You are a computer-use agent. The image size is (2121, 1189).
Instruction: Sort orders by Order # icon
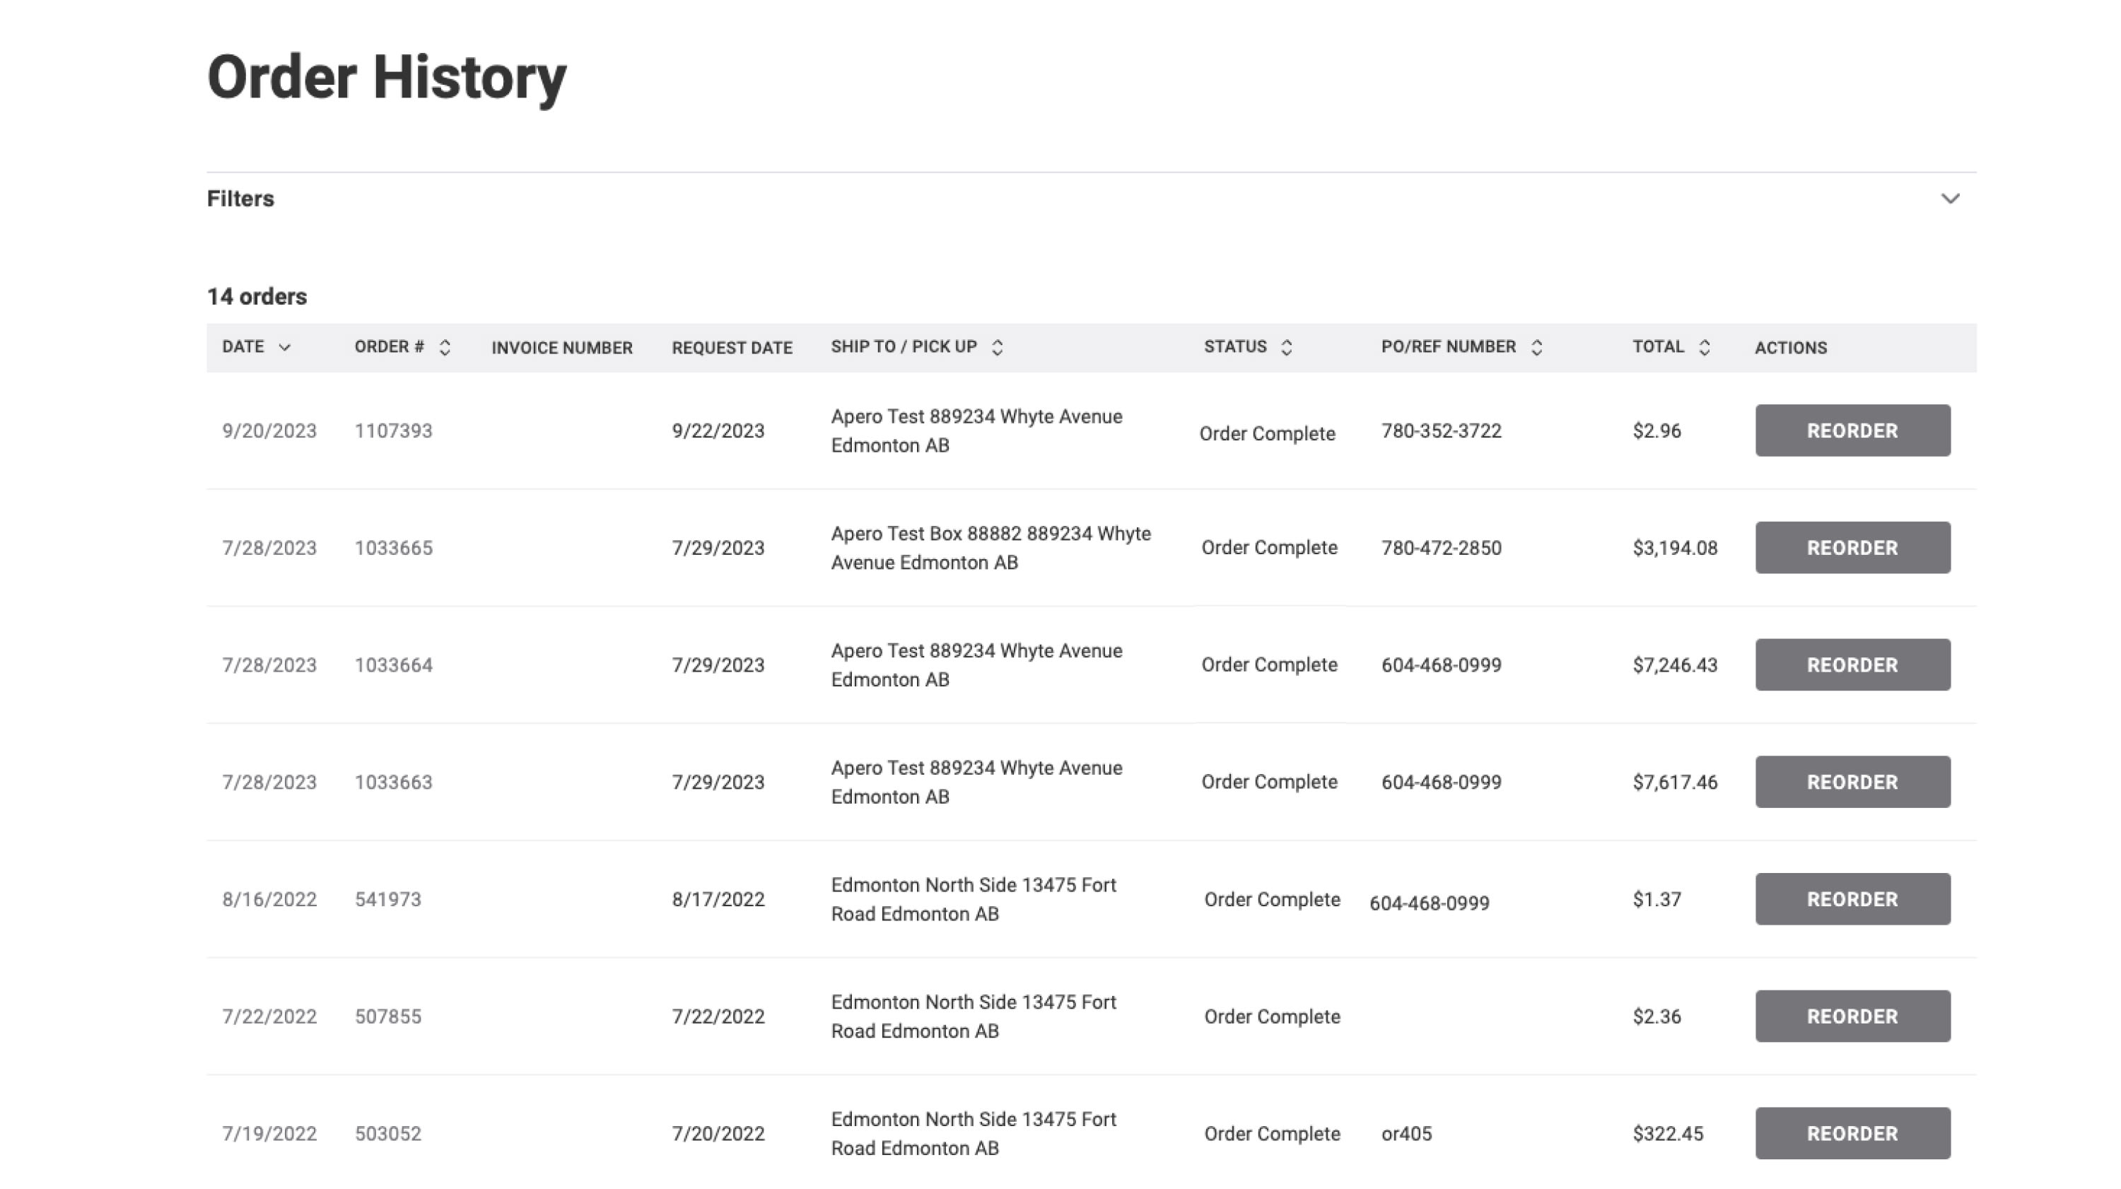pos(445,348)
